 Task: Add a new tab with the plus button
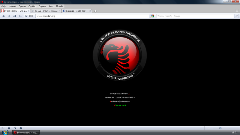point(95,11)
